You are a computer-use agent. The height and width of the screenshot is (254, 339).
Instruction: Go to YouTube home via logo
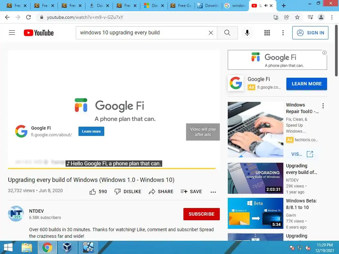coord(39,33)
